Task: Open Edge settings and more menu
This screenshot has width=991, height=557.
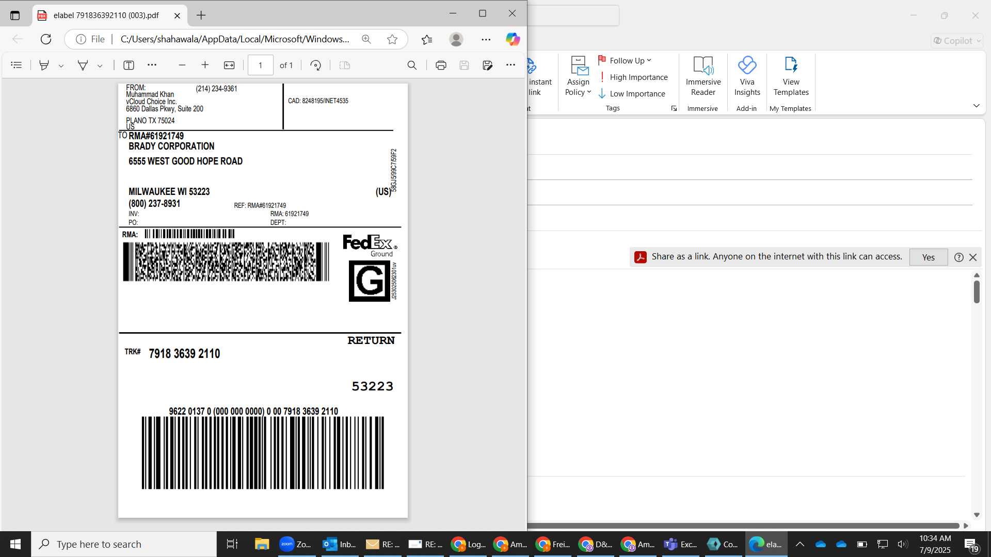Action: click(486, 39)
